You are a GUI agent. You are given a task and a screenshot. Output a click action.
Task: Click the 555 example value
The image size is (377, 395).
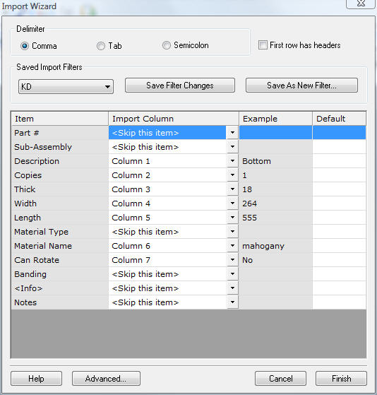pos(275,217)
